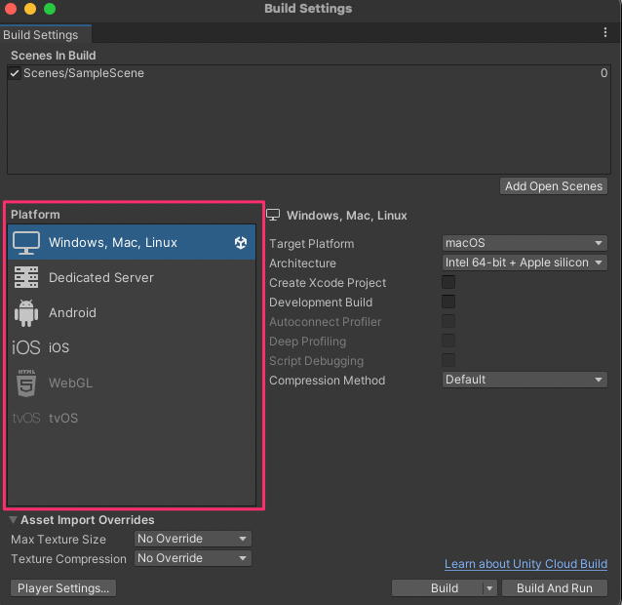Click the Target Platform label
The height and width of the screenshot is (605, 622).
tap(311, 244)
